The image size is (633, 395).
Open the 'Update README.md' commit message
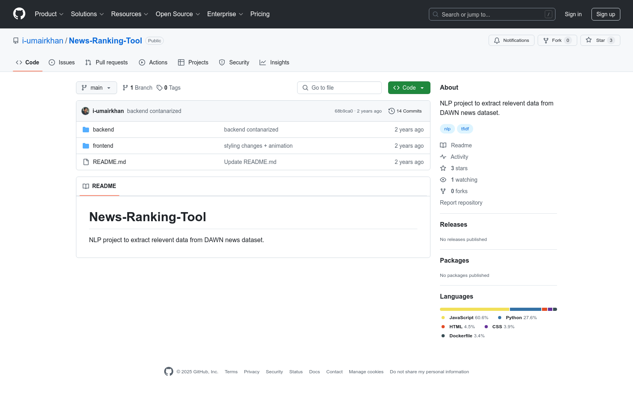250,162
